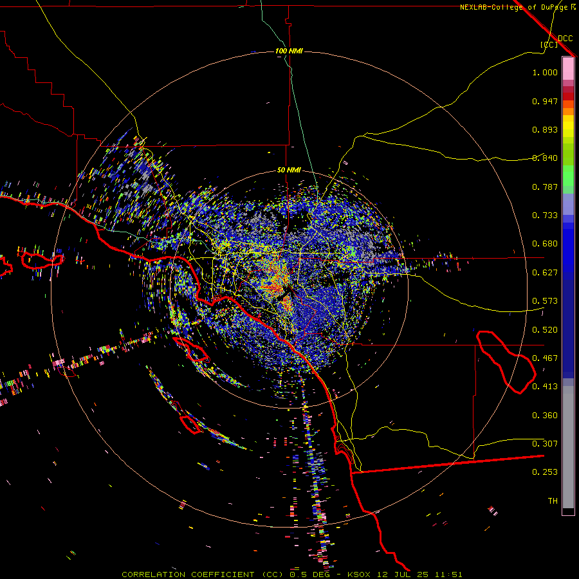Viewport: 579px width, 579px height.
Task: Click the TH label on the scale
Action: pyautogui.click(x=553, y=501)
